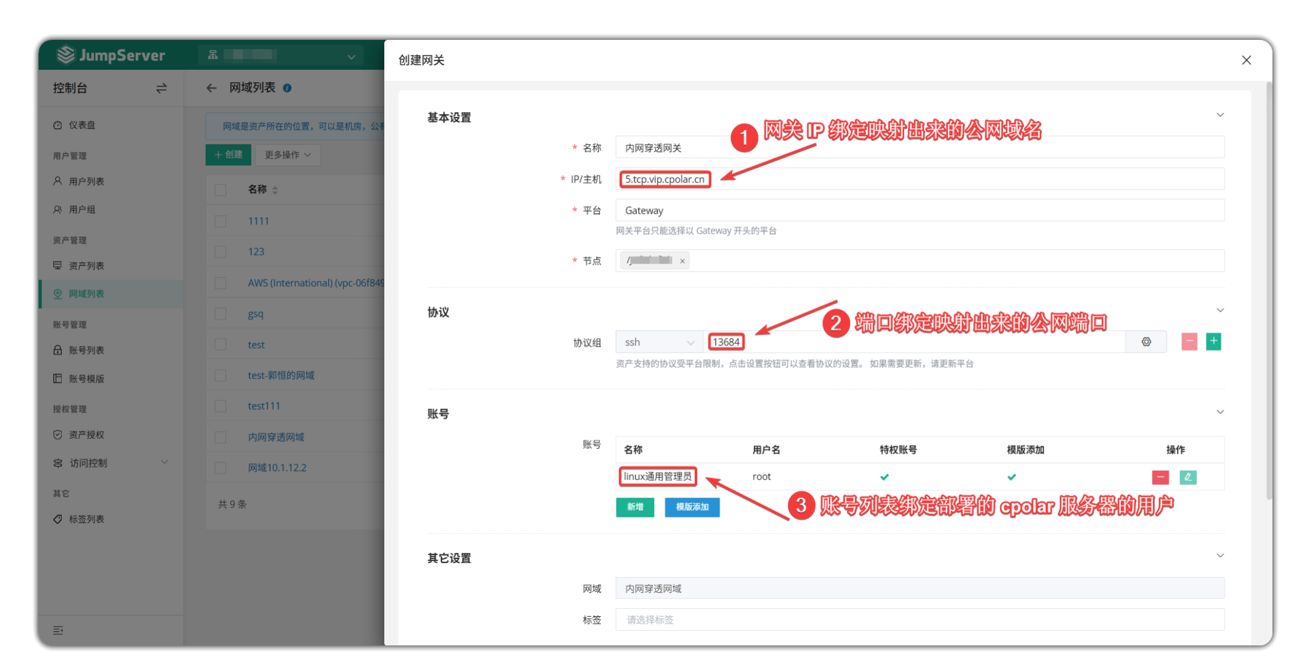Select the checkbox for gsq row
Image resolution: width=1311 pixels, height=672 pixels.
tap(221, 314)
